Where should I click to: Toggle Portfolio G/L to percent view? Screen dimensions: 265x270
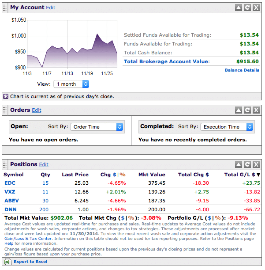218,218
